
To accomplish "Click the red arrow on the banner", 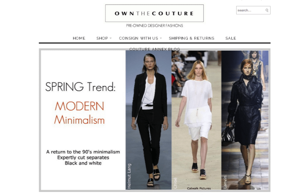I will 173,79.
